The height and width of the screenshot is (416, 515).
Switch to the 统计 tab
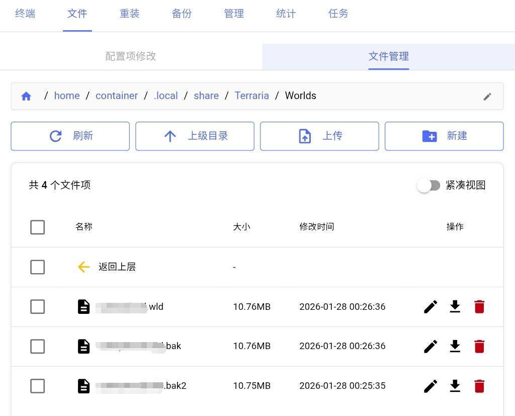286,14
